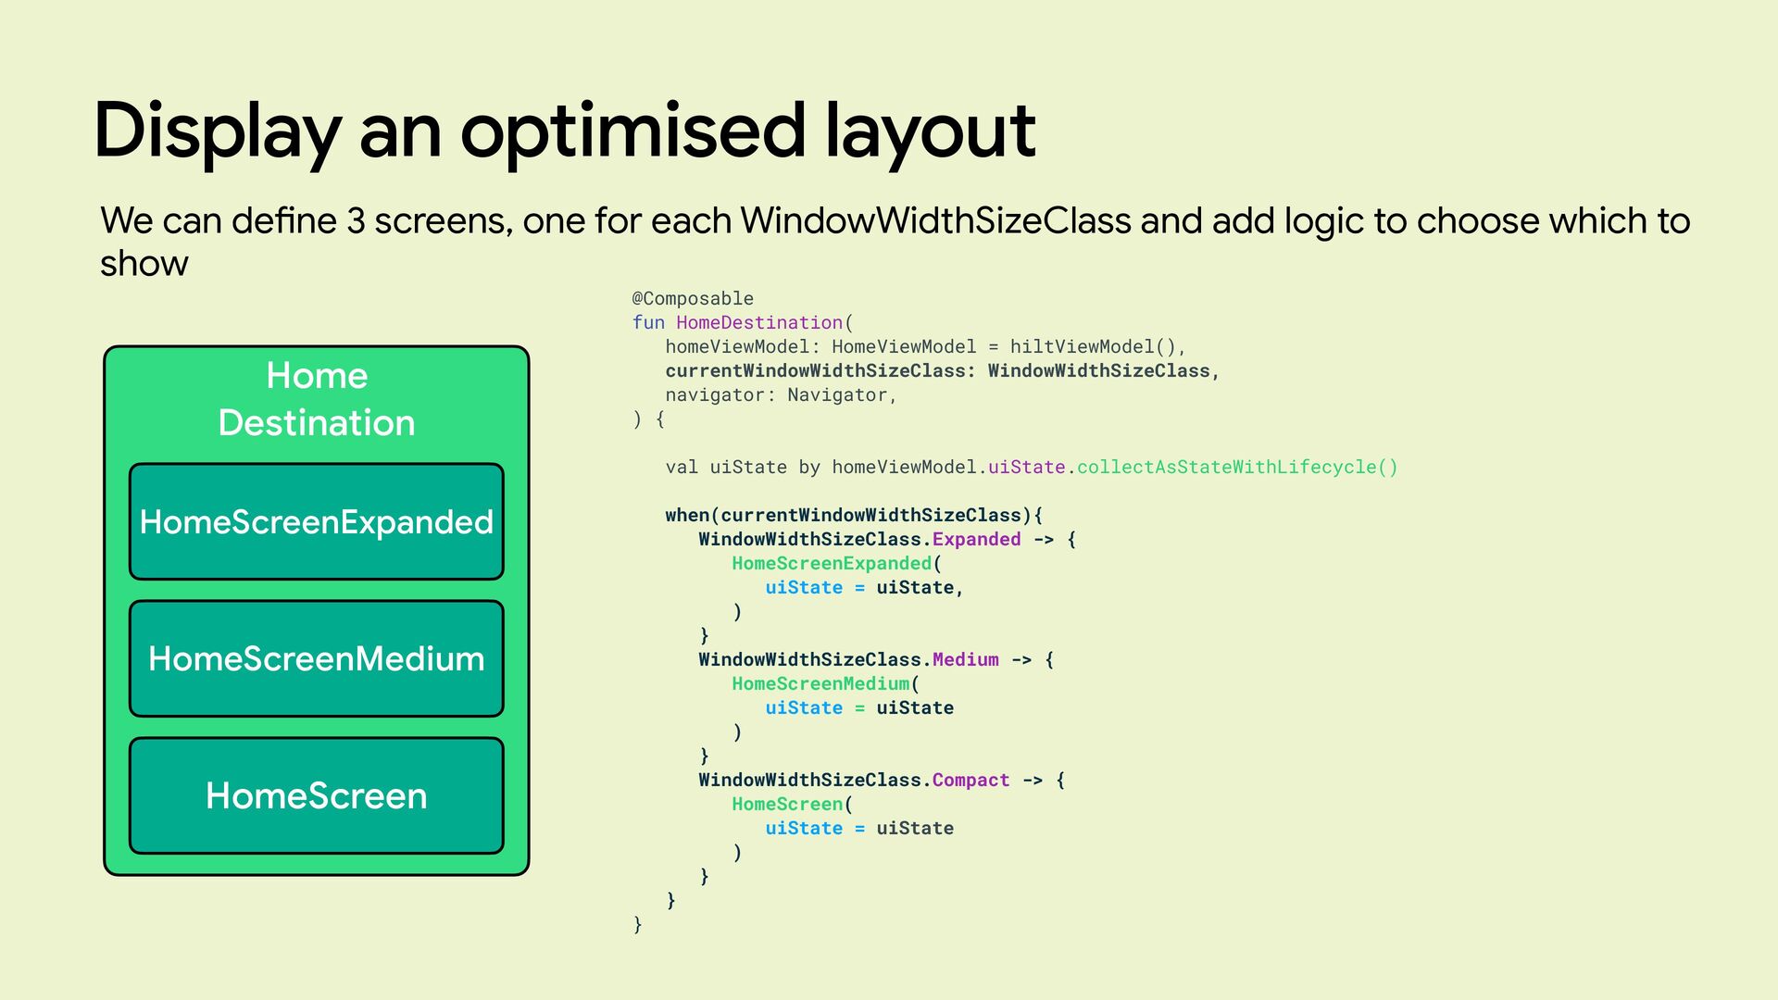This screenshot has width=1778, height=1000.
Task: Click the purple 'Medium' keyword in the code
Action: tap(965, 659)
